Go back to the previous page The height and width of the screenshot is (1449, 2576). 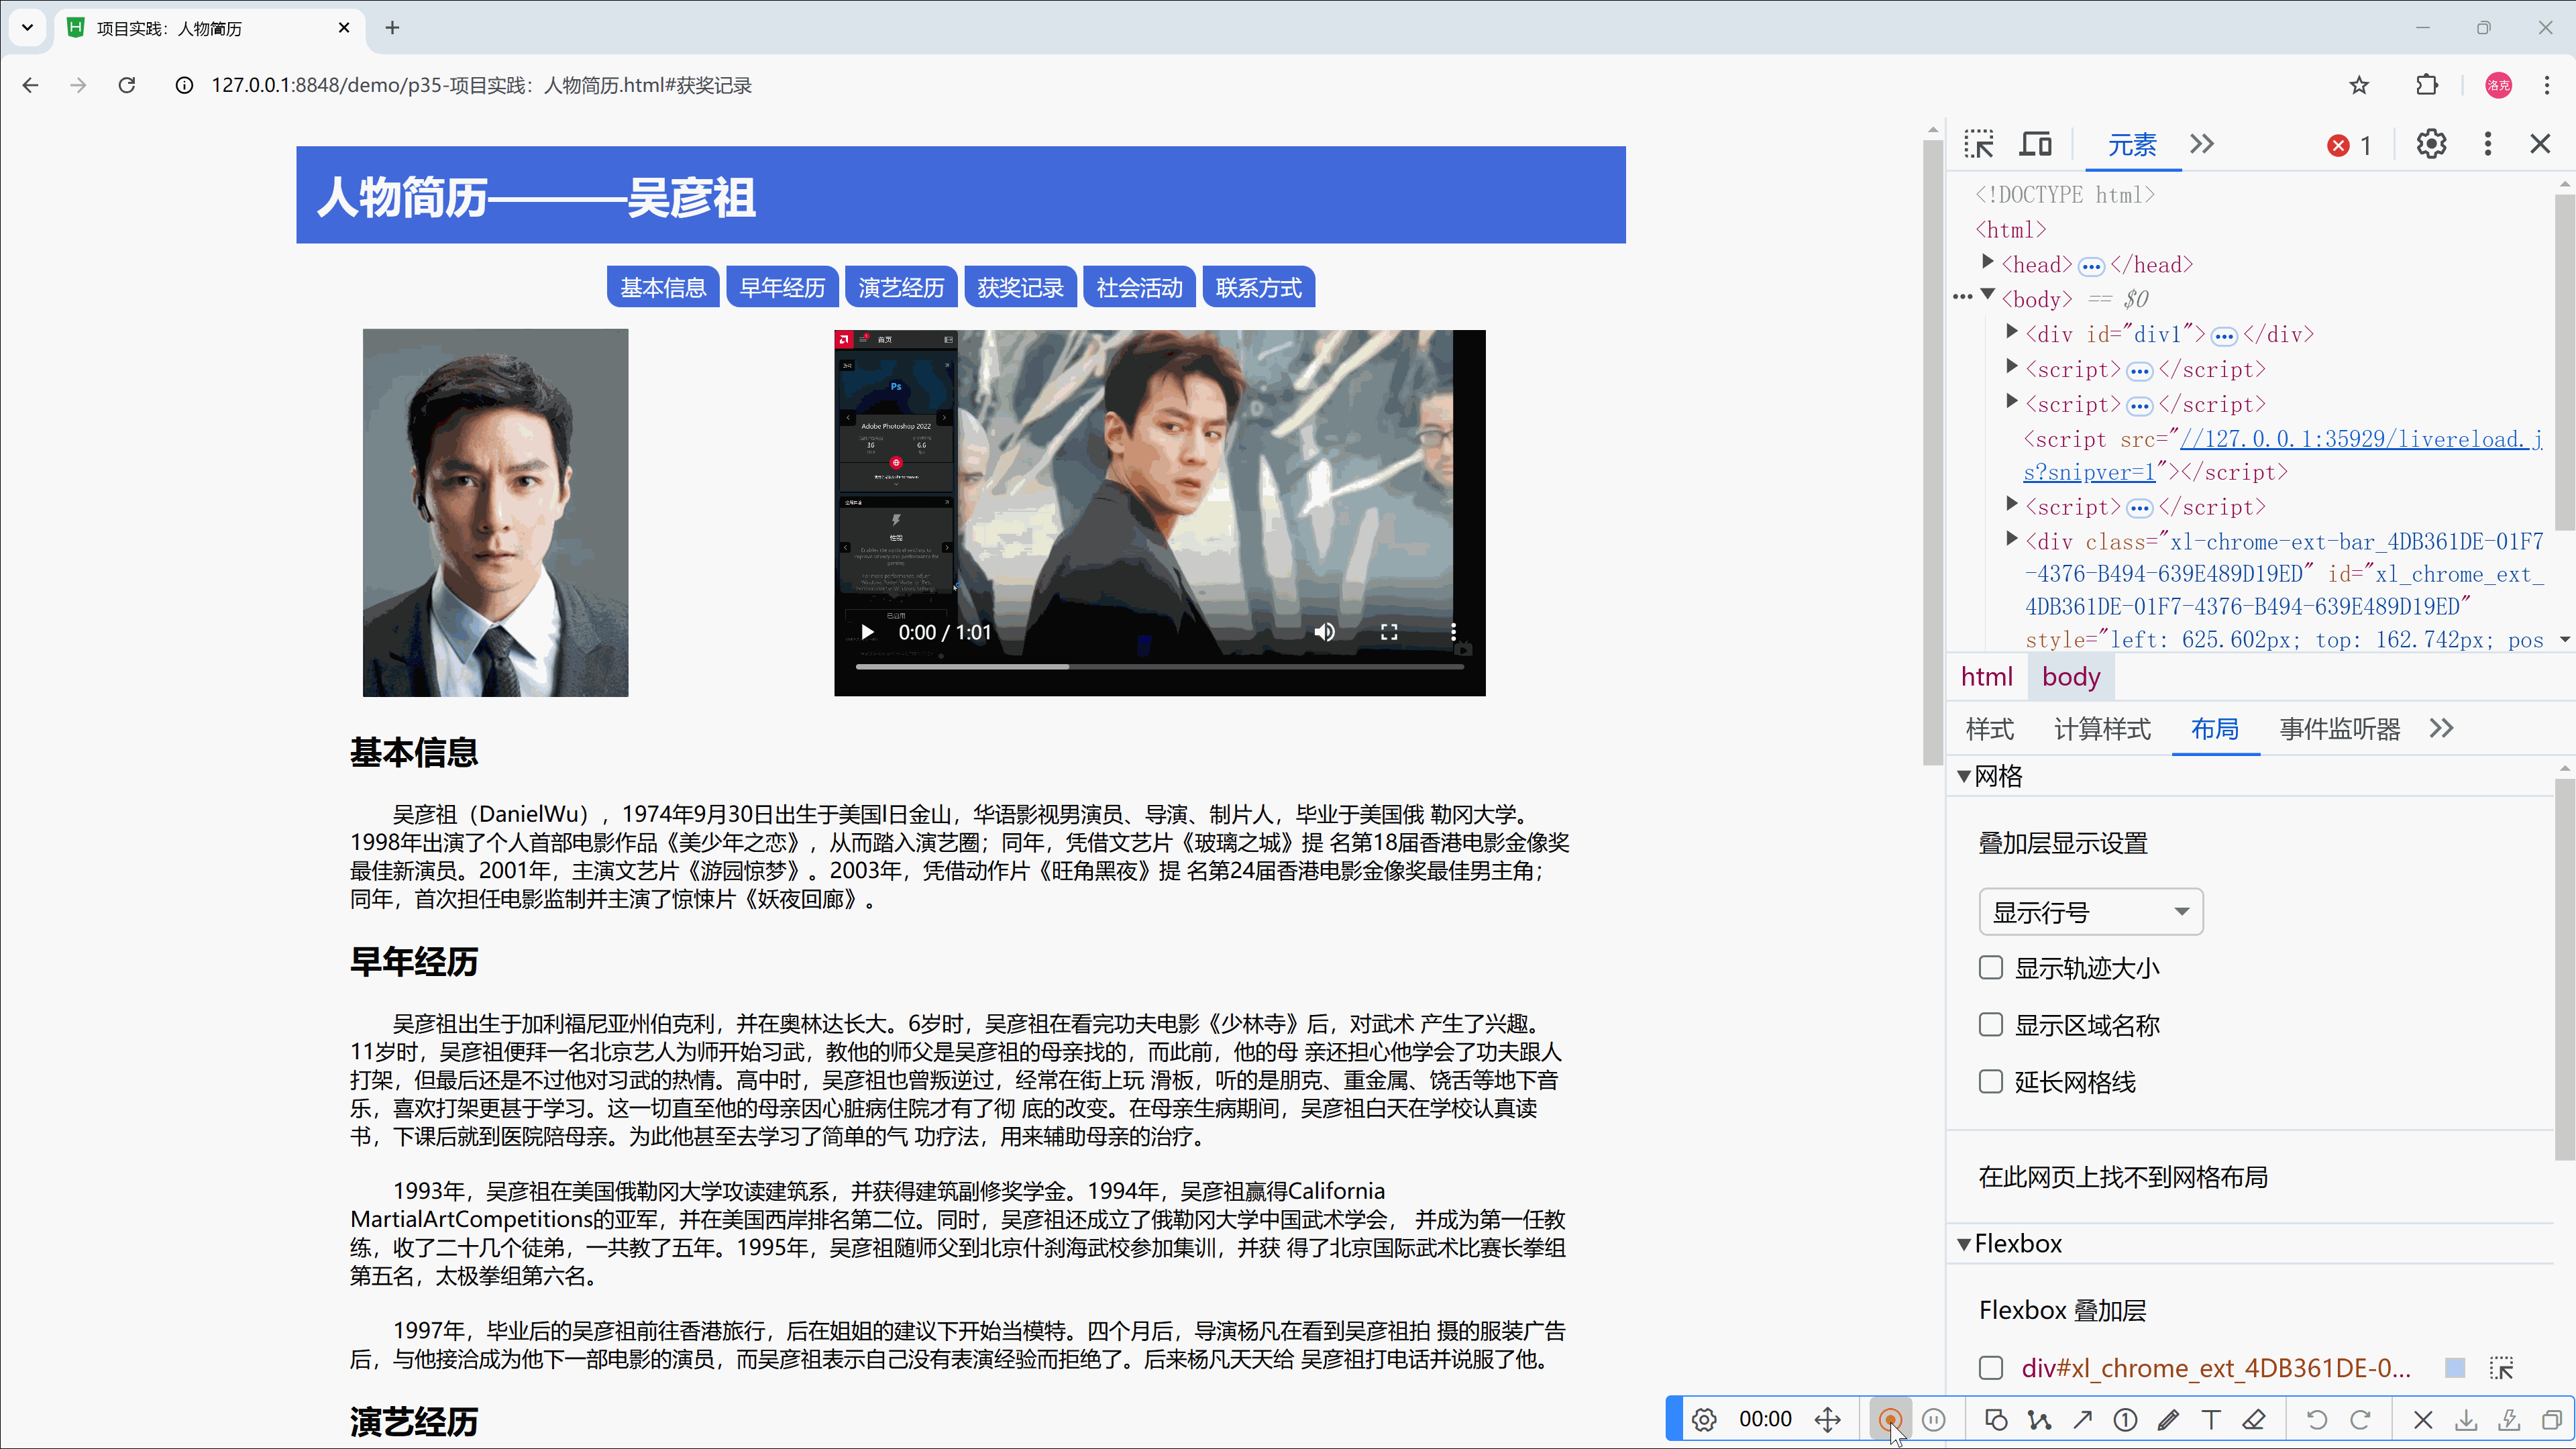click(31, 85)
